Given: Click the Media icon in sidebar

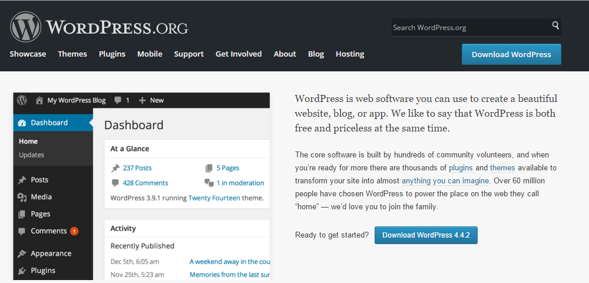Looking at the screenshot, I should (x=22, y=197).
